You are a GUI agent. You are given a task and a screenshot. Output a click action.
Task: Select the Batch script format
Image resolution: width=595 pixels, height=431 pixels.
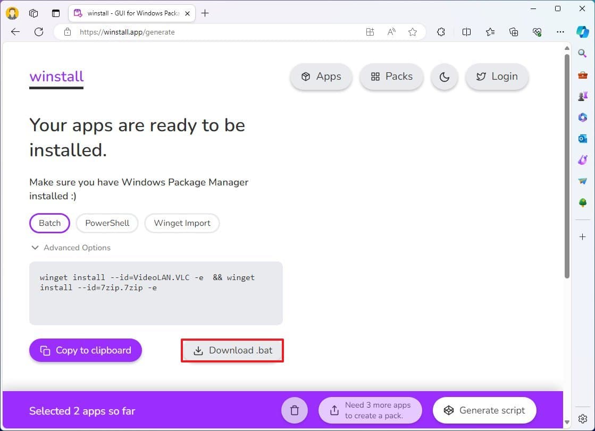(x=49, y=223)
